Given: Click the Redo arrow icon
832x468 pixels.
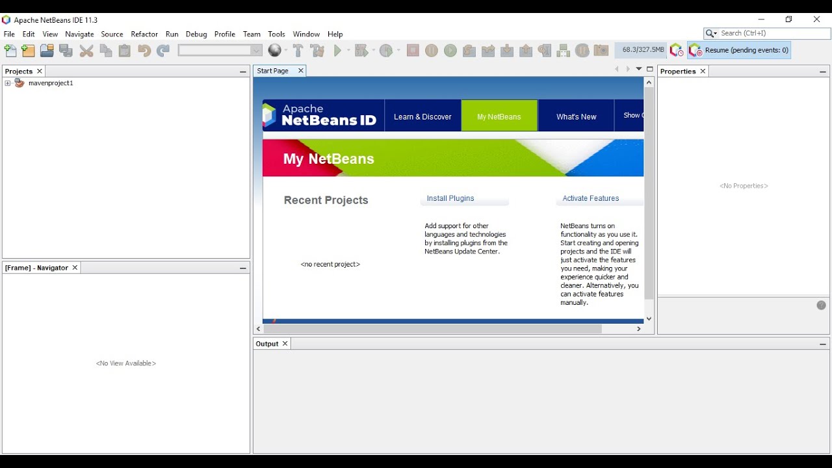Looking at the screenshot, I should tap(163, 51).
